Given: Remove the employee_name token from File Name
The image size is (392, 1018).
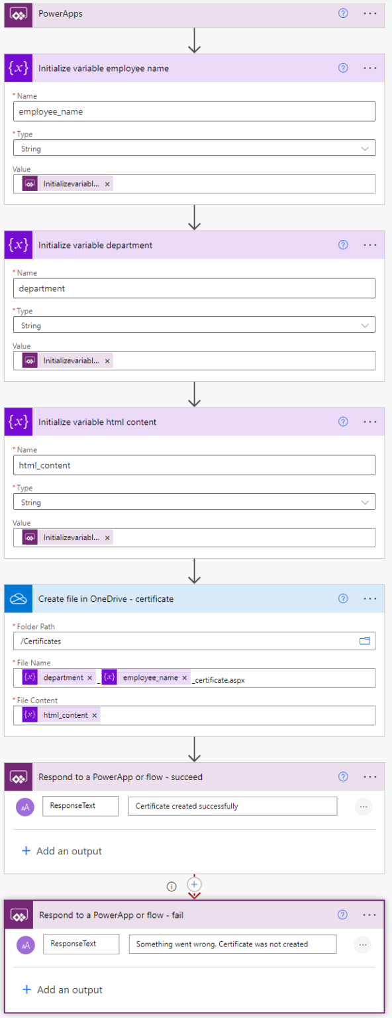Looking at the screenshot, I should (184, 678).
